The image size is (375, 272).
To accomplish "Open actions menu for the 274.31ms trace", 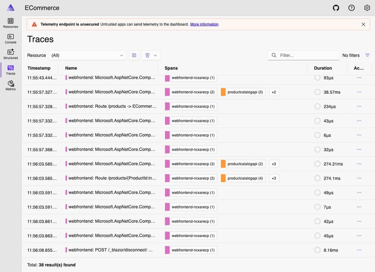I will pyautogui.click(x=359, y=164).
